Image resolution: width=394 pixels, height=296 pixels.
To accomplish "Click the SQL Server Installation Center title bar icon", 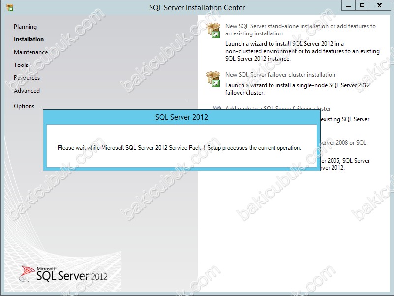I will (10, 7).
